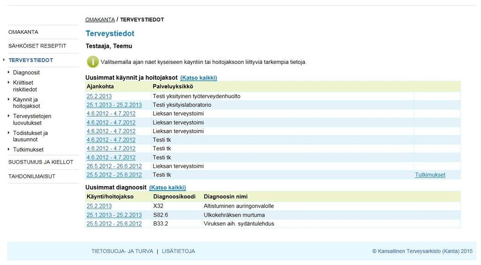Select TERVEYSTIEDOT in the side menu
481x265 pixels.
point(31,60)
